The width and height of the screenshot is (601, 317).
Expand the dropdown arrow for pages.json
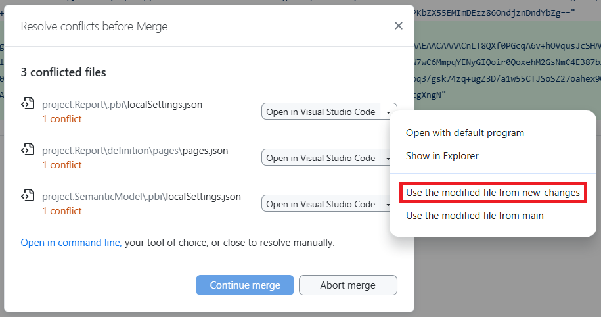pos(389,158)
